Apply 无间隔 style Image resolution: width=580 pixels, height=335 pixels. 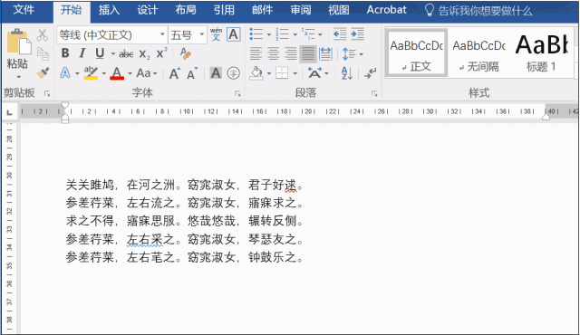coord(479,53)
